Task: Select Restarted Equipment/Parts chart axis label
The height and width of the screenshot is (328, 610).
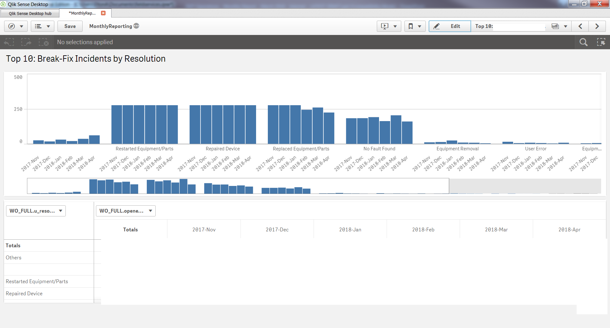Action: click(x=145, y=149)
